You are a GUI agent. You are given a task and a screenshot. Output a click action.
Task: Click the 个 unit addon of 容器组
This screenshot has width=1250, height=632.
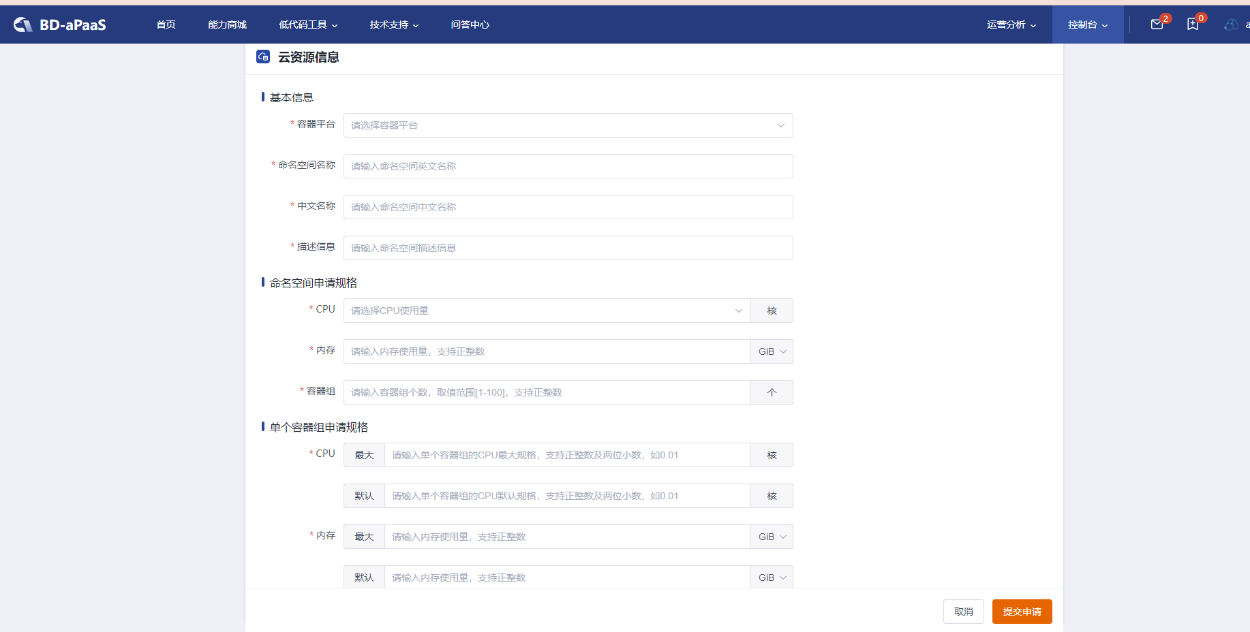pos(772,392)
